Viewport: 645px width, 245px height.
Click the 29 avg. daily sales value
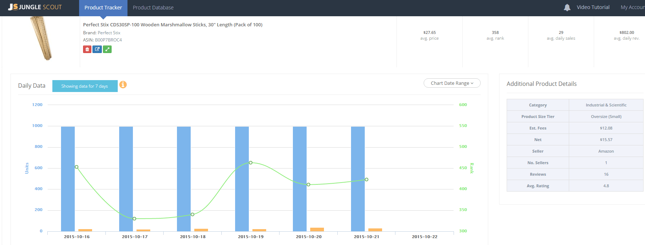coord(561,32)
